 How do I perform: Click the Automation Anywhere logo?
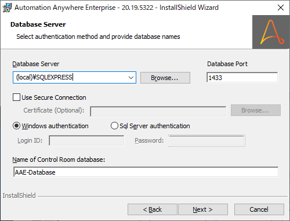coord(271,32)
